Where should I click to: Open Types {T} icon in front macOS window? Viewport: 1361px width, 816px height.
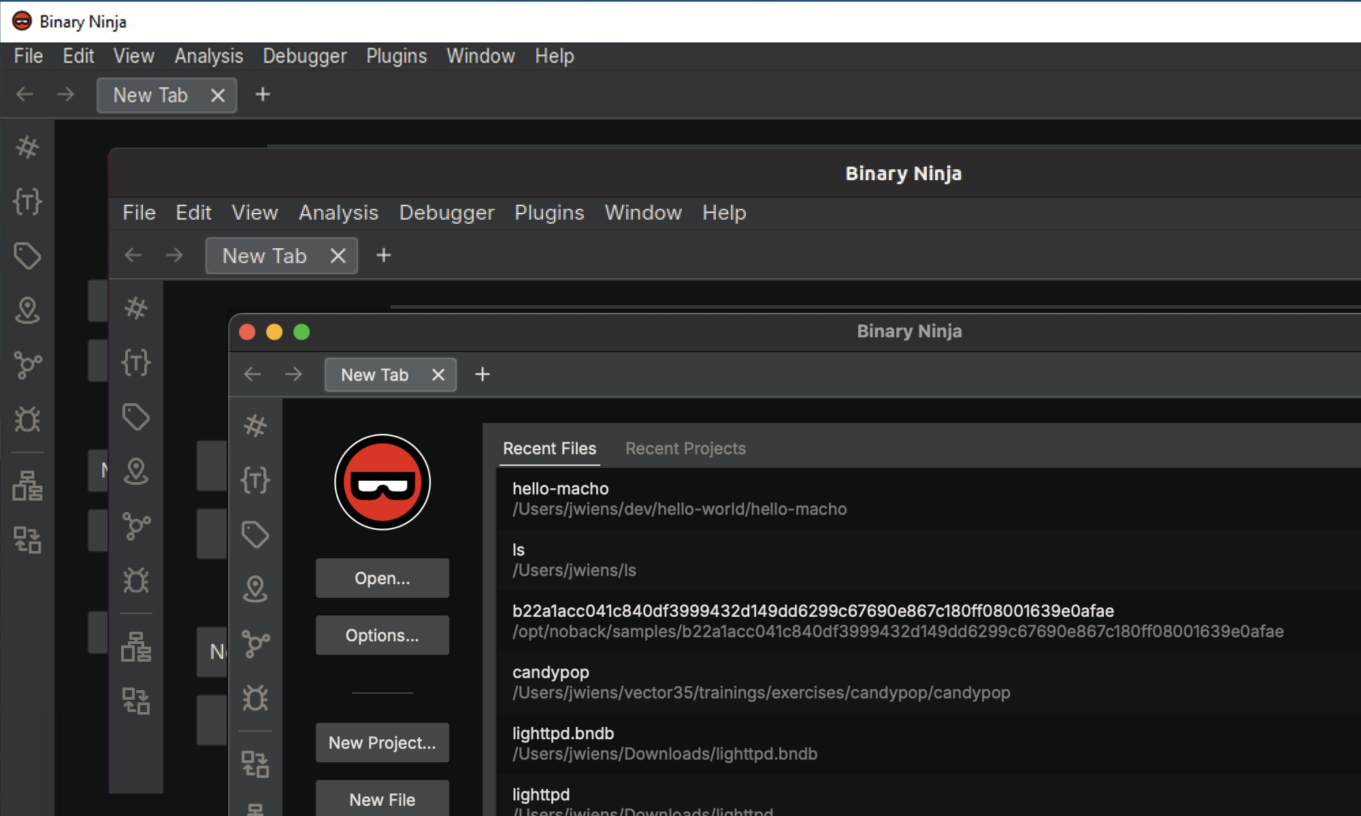tap(255, 480)
